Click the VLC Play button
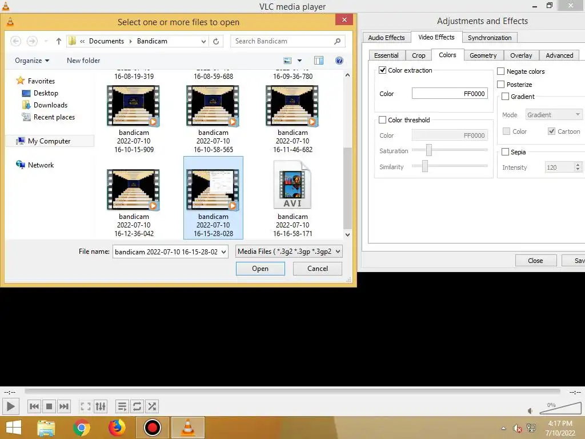The image size is (585, 439). pos(10,406)
